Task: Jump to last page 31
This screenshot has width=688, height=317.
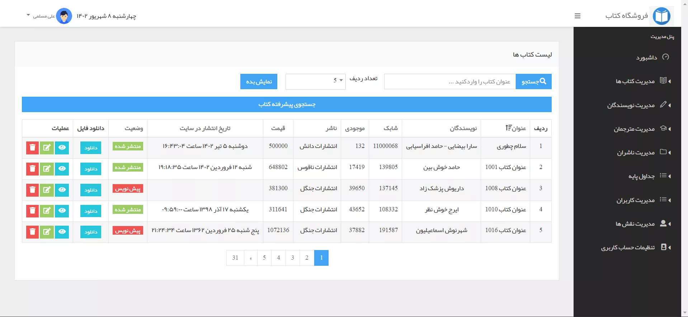Action: pyautogui.click(x=235, y=258)
